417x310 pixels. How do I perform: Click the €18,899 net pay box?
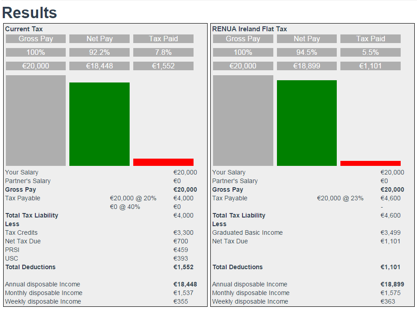(x=307, y=66)
